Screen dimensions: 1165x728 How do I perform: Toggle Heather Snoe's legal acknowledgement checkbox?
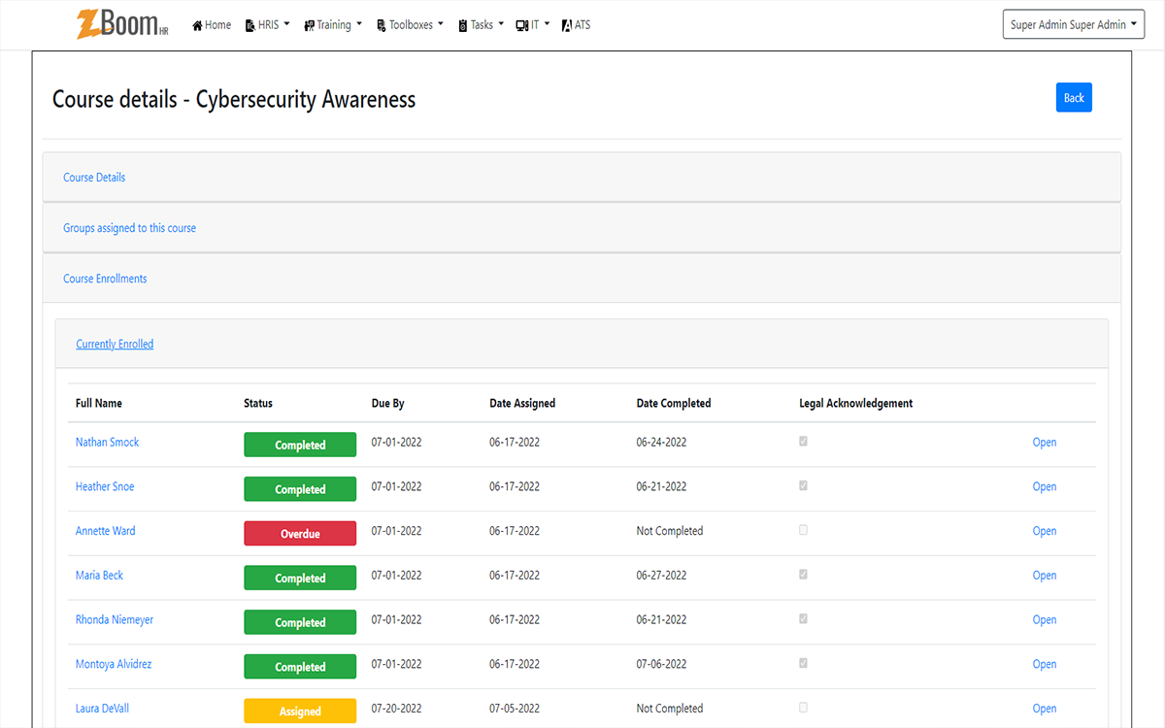click(x=803, y=485)
